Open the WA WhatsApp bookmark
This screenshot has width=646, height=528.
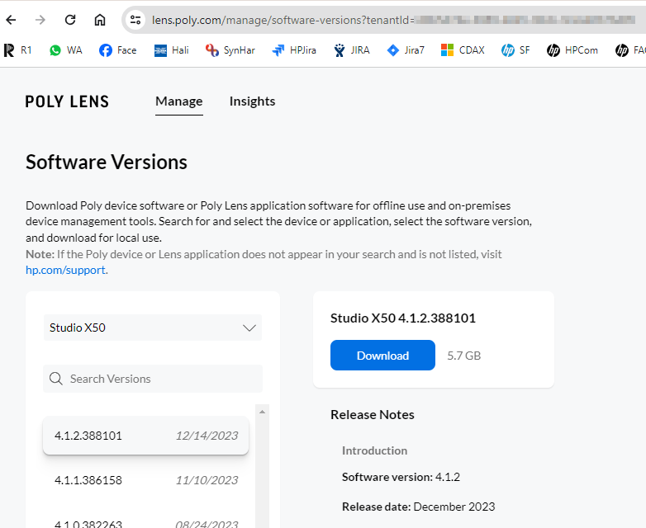(65, 50)
